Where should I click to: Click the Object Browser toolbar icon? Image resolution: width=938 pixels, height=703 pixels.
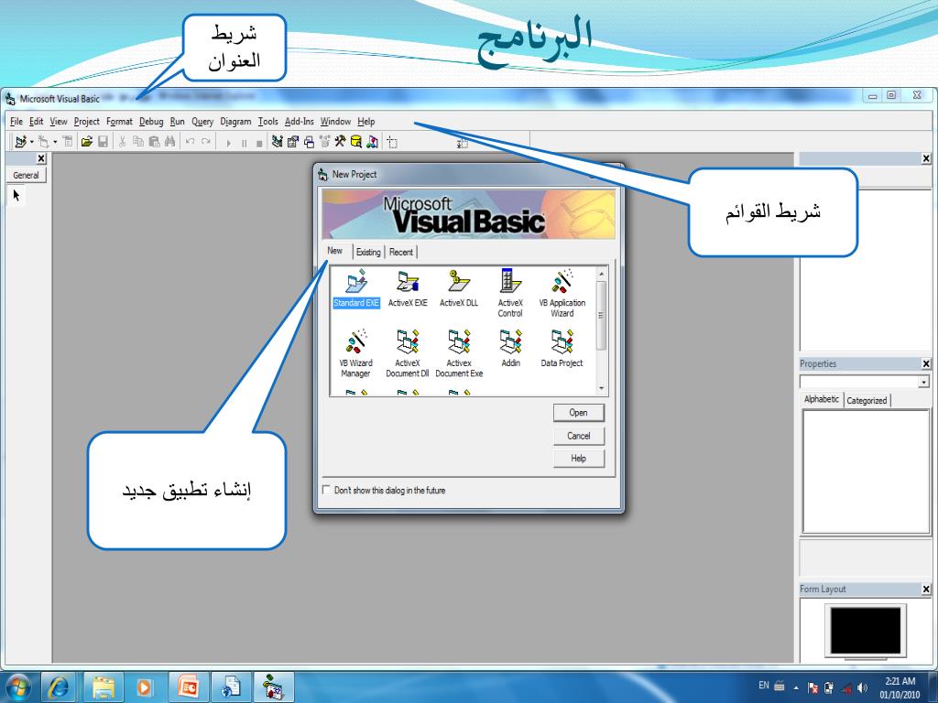point(324,142)
